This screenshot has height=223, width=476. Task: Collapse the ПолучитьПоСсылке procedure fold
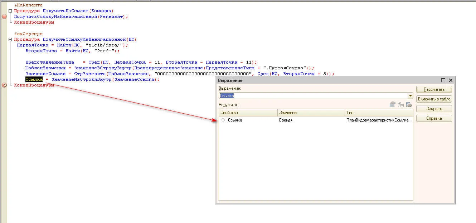point(10,11)
